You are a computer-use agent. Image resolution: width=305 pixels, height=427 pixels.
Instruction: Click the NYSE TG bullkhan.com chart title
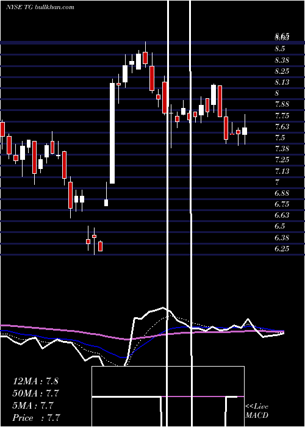point(40,7)
